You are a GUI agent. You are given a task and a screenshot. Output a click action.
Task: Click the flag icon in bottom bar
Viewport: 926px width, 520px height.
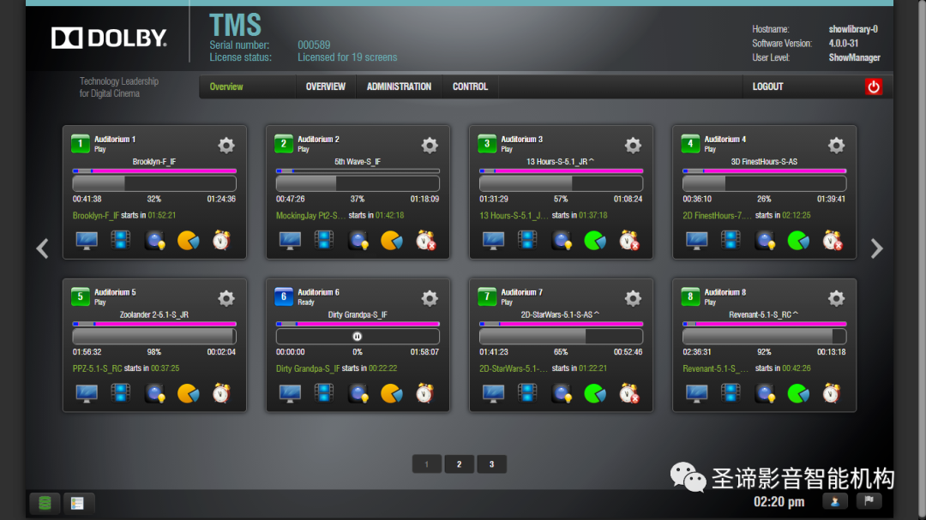[869, 501]
